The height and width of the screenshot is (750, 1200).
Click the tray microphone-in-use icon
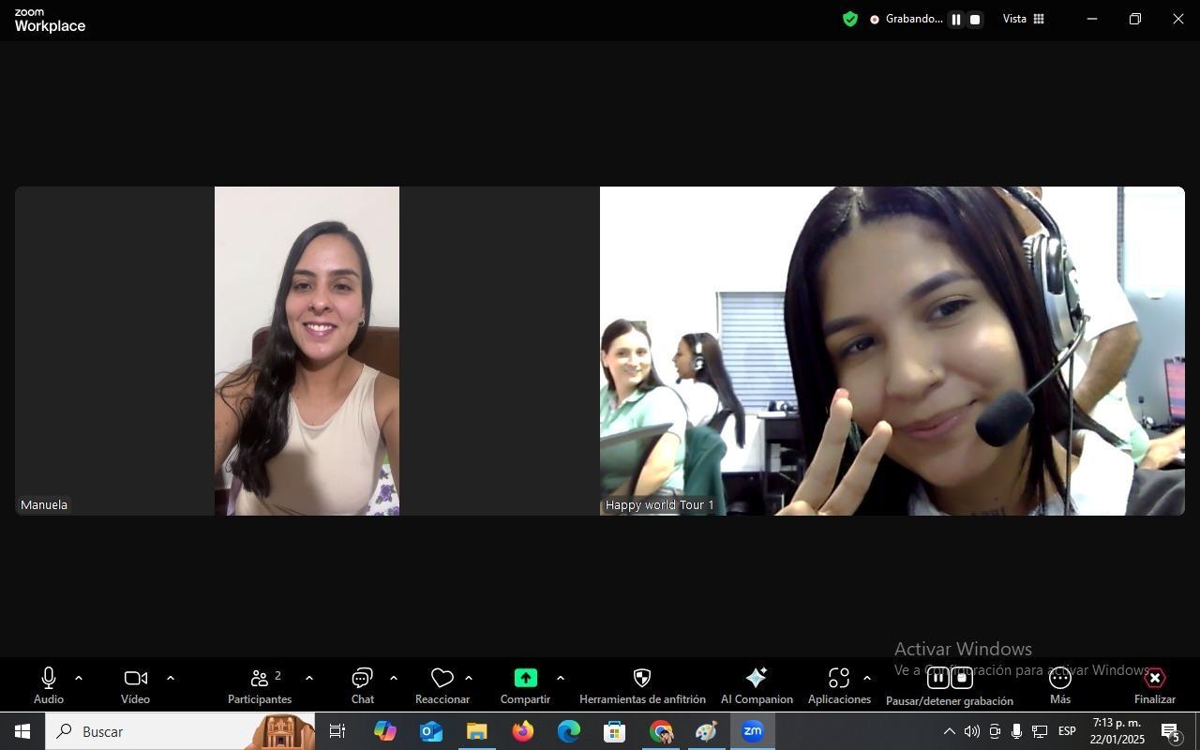[1016, 731]
